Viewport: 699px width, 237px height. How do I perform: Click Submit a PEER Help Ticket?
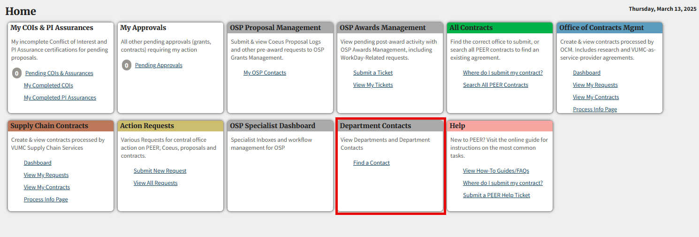click(x=496, y=195)
